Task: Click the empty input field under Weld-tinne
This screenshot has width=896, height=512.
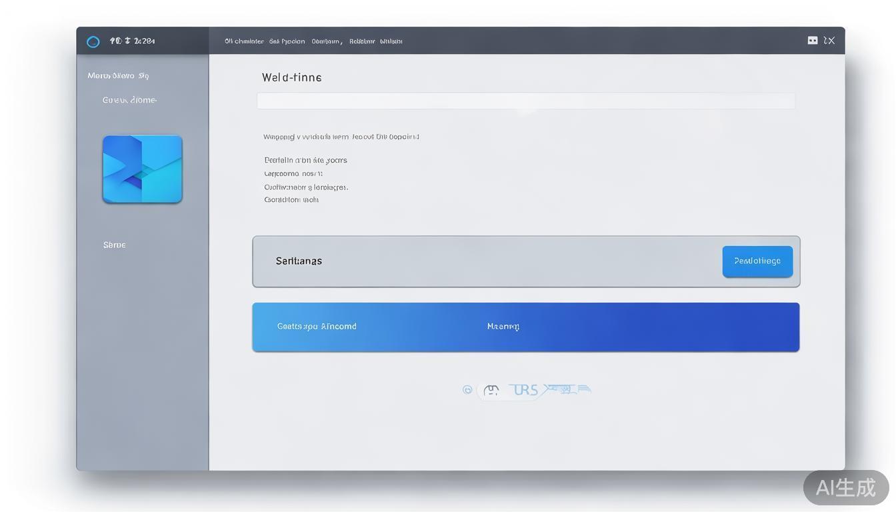Action: tap(525, 101)
